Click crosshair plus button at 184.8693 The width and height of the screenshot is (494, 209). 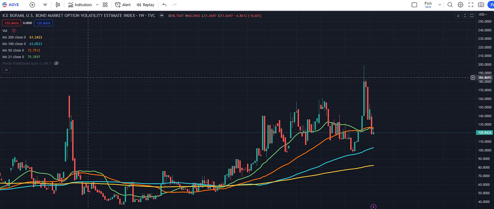tap(473, 78)
